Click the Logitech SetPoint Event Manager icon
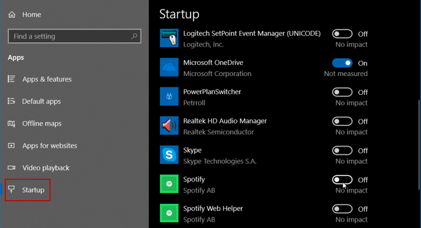This screenshot has height=228, width=421. pos(169,39)
